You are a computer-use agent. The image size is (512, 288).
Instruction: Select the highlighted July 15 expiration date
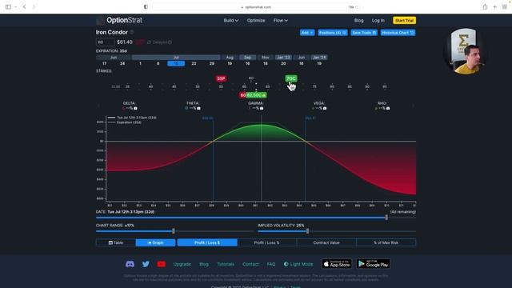point(176,63)
